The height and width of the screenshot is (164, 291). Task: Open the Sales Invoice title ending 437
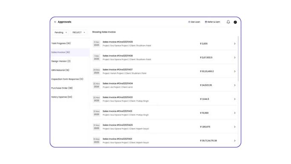118,69
